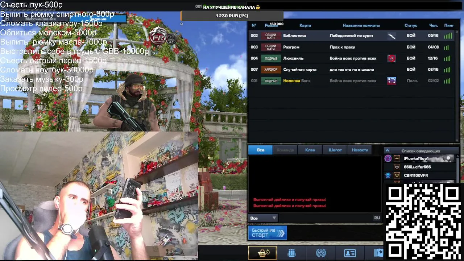The image size is (464, 261).
Task: Click map name Разгром
Action: pyautogui.click(x=291, y=47)
